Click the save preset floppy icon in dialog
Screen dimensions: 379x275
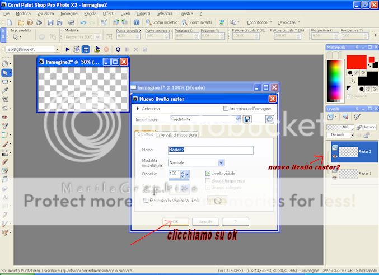[x=247, y=119]
